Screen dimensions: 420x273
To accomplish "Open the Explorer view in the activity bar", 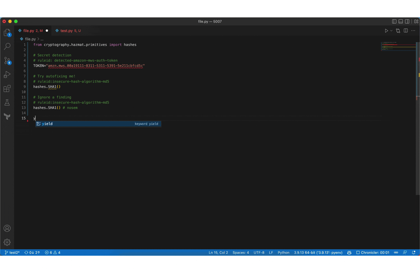I will point(7,33).
